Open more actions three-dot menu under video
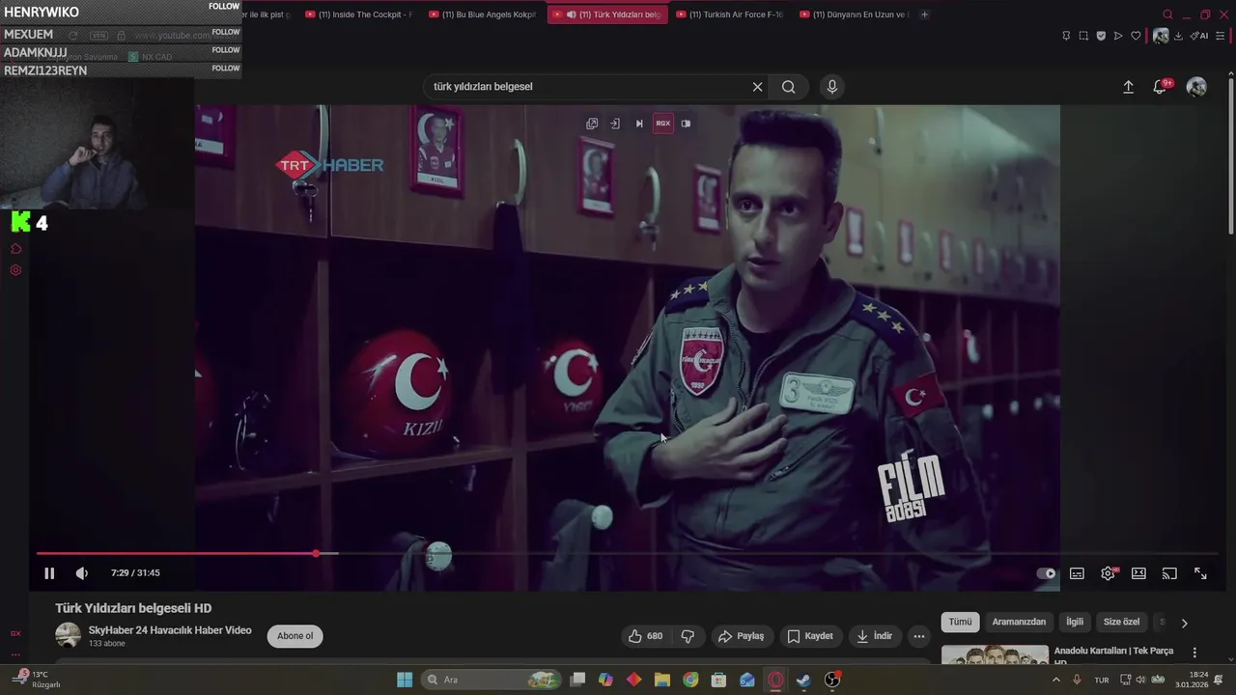Viewport: 1236px width, 695px height. coord(919,636)
